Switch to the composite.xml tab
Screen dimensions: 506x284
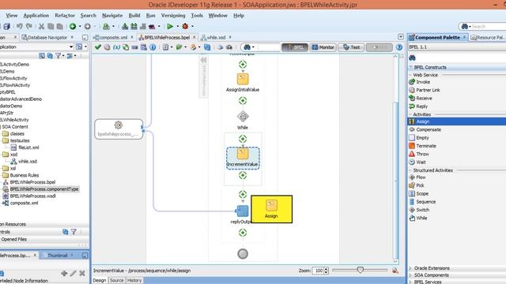click(113, 37)
